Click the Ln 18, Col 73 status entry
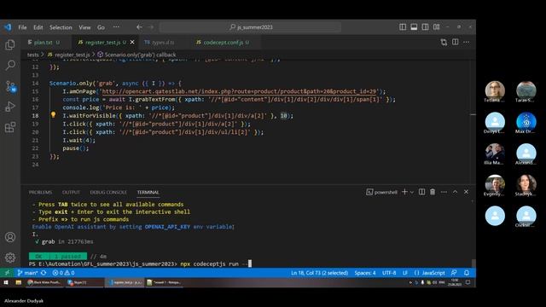The width and height of the screenshot is (546, 307). point(320,273)
